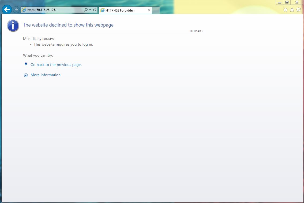Click the blue information icon
Screen dimensions: 304x203
click(x=13, y=26)
